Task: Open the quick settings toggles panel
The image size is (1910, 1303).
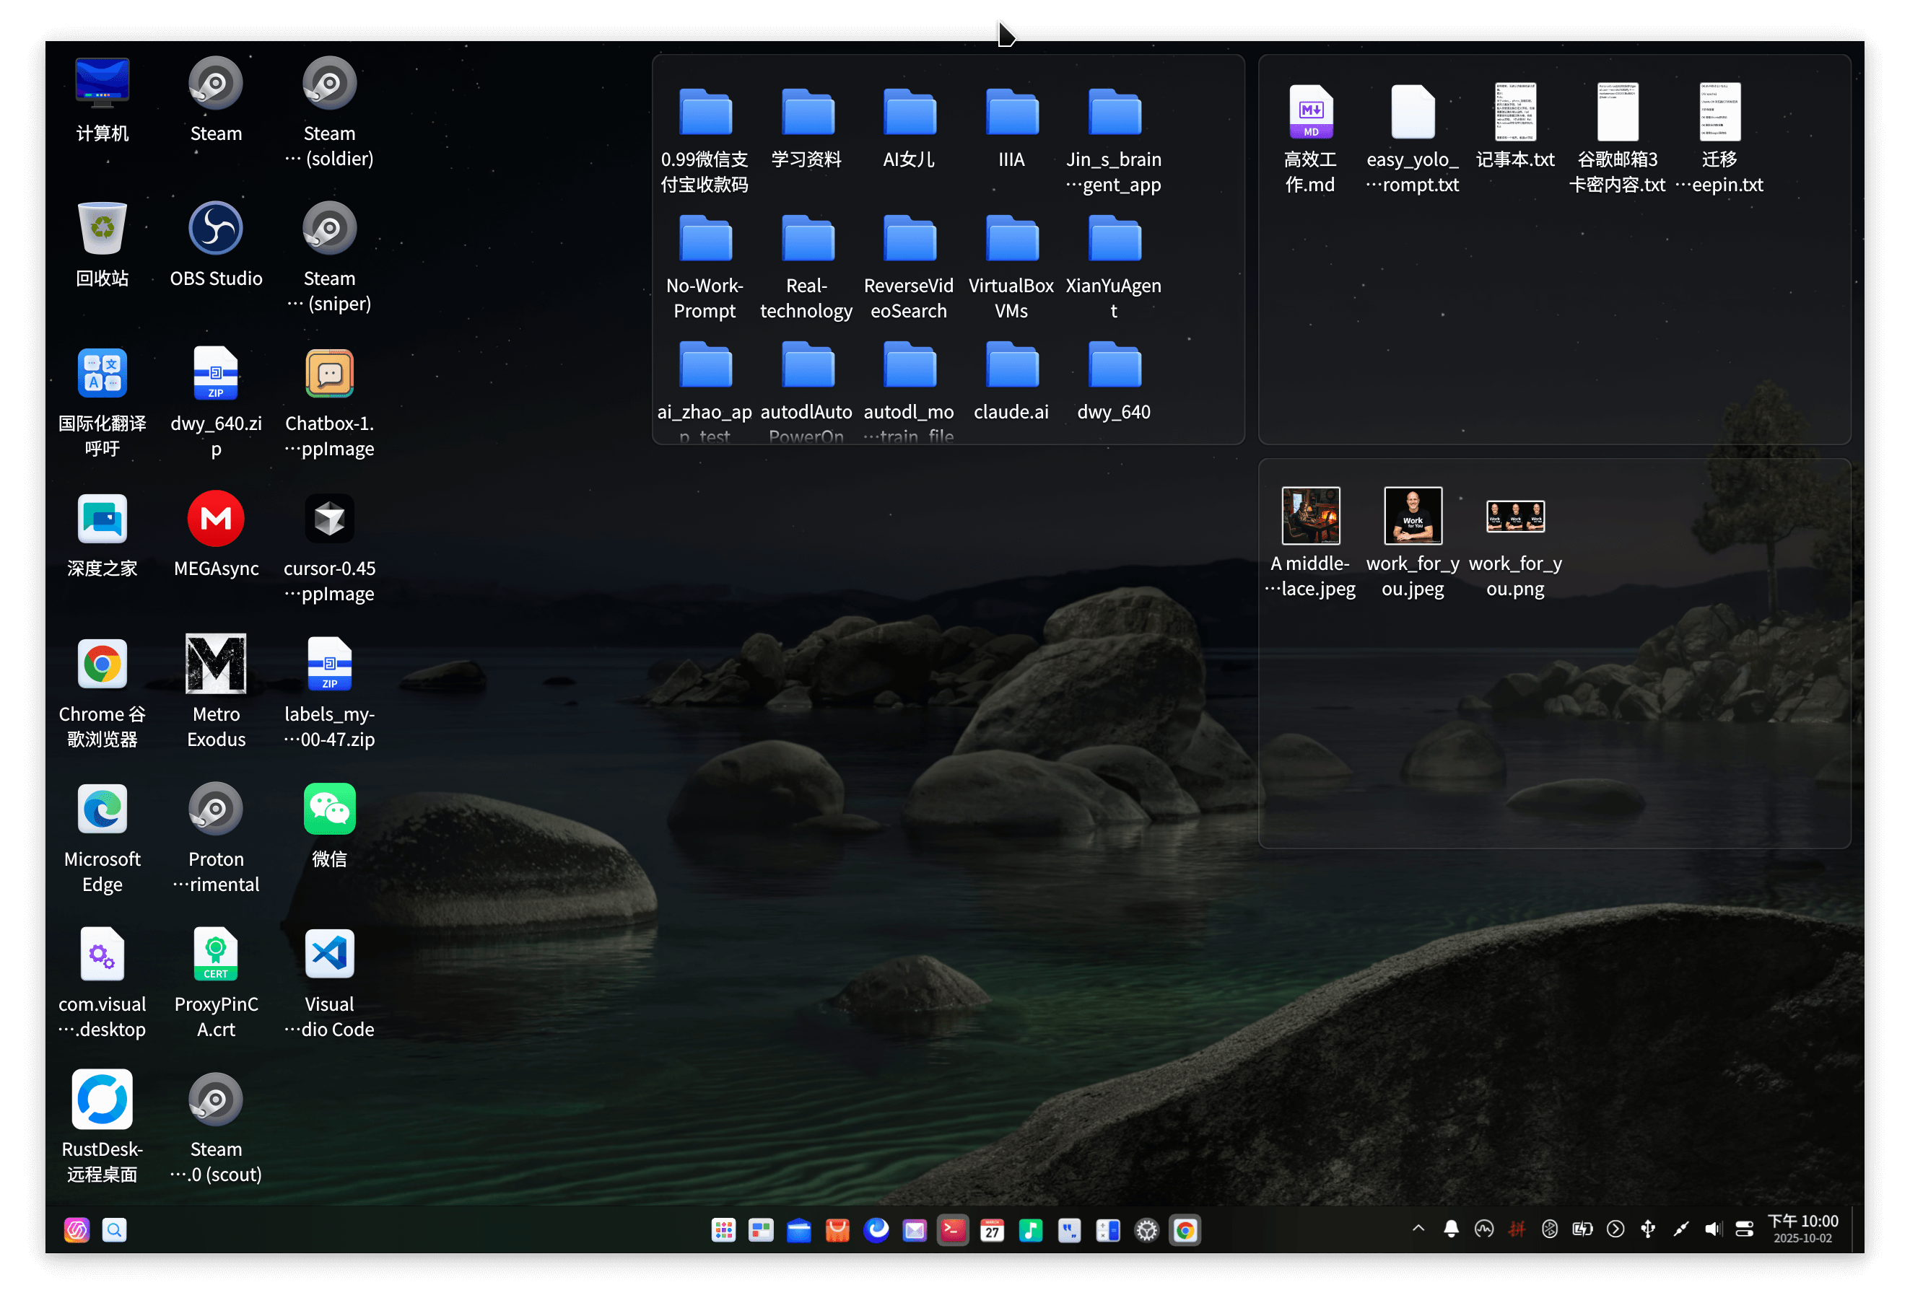Action: coord(1745,1229)
